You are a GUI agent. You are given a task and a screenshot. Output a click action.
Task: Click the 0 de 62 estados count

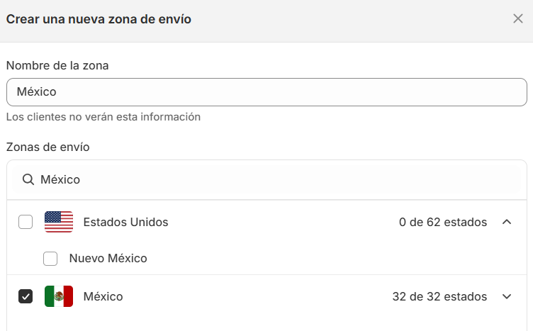point(443,223)
